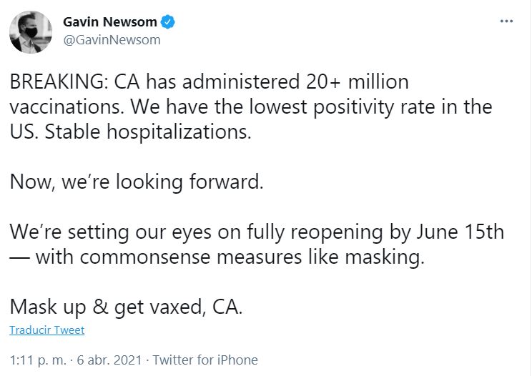Click the line Now, we're looking forward

pyautogui.click(x=137, y=182)
